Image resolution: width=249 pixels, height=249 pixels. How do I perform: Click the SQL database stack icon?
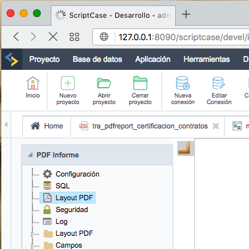[47, 186]
